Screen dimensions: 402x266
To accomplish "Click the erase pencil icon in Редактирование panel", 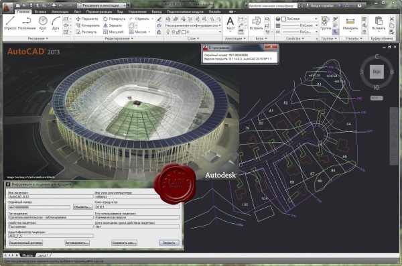I will [159, 19].
